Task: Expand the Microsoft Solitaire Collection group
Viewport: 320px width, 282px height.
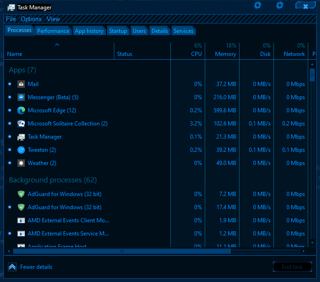Action: click(9, 124)
